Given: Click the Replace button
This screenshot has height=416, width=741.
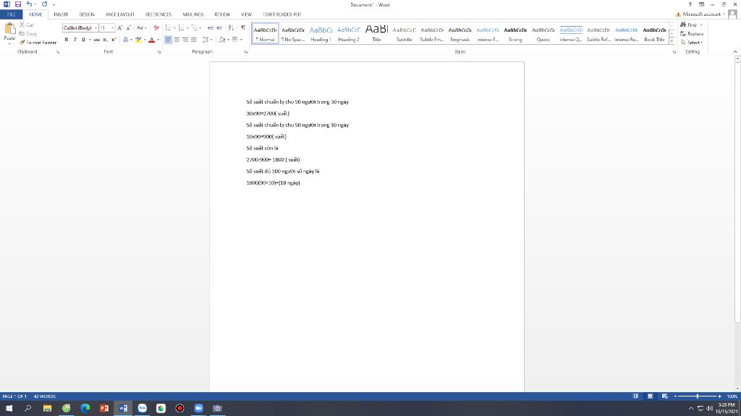Looking at the screenshot, I should point(693,33).
